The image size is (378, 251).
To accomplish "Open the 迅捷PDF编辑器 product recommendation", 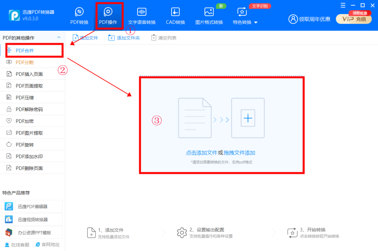I will pyautogui.click(x=32, y=207).
